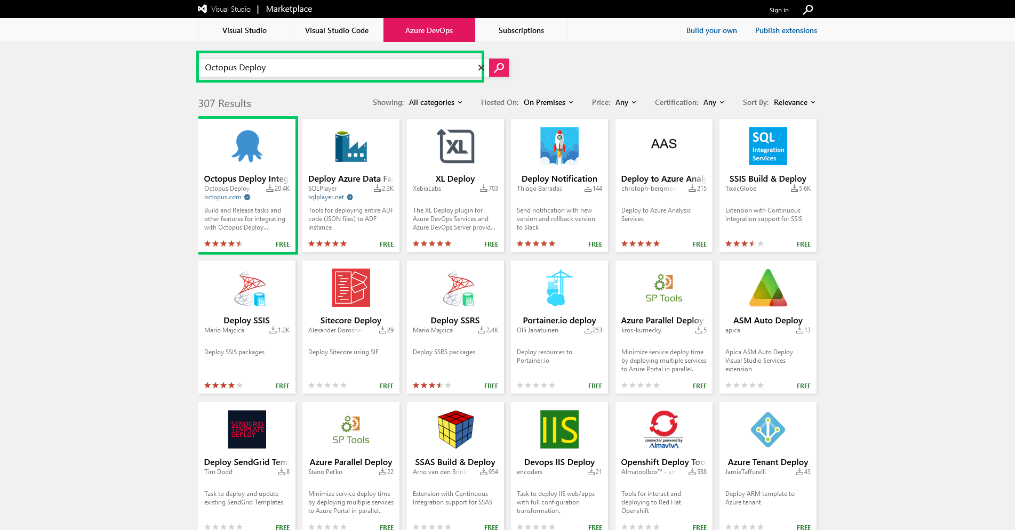
Task: Select the Rubik's cube SSAS icon
Action: pyautogui.click(x=455, y=429)
